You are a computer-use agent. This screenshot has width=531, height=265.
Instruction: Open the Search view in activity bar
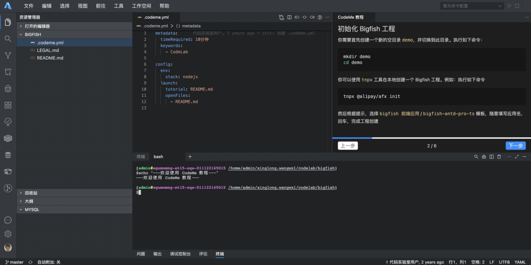(8, 39)
